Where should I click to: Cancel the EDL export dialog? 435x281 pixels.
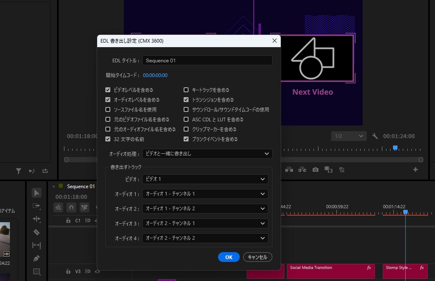click(x=257, y=257)
